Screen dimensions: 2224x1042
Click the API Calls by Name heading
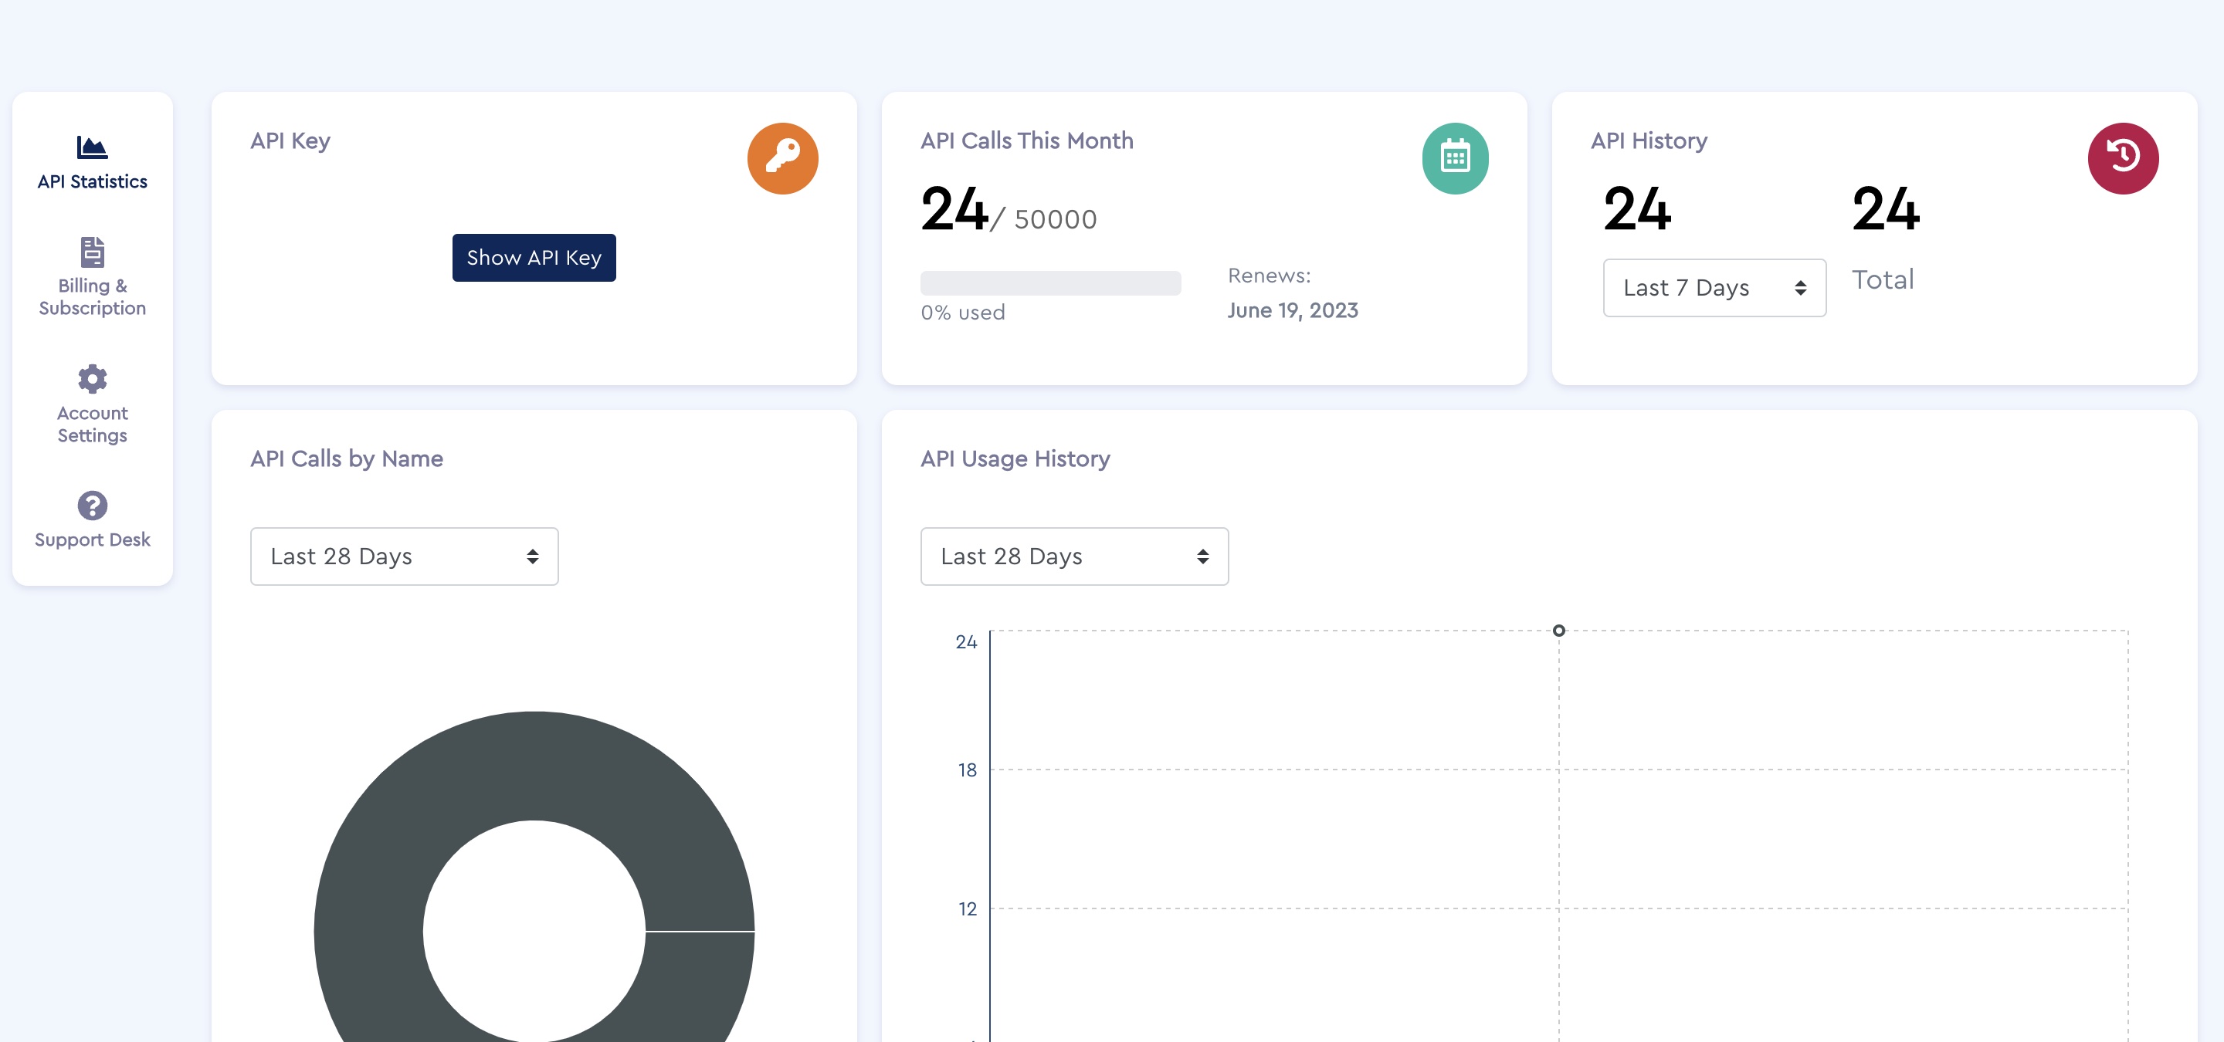pos(346,459)
